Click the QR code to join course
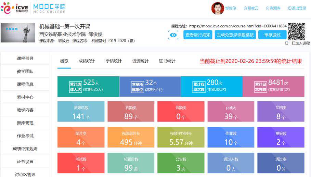The width and height of the screenshot is (311, 177). coord(296,32)
